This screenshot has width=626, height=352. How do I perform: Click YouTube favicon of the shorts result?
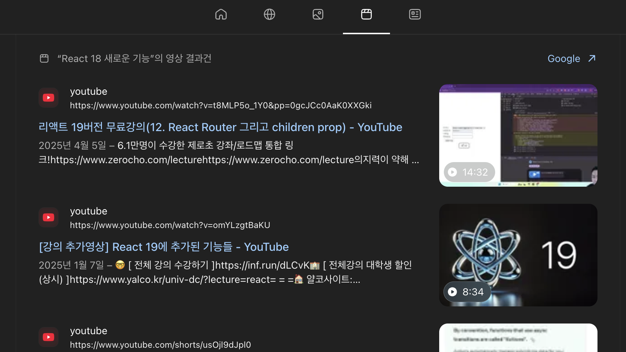(x=48, y=337)
